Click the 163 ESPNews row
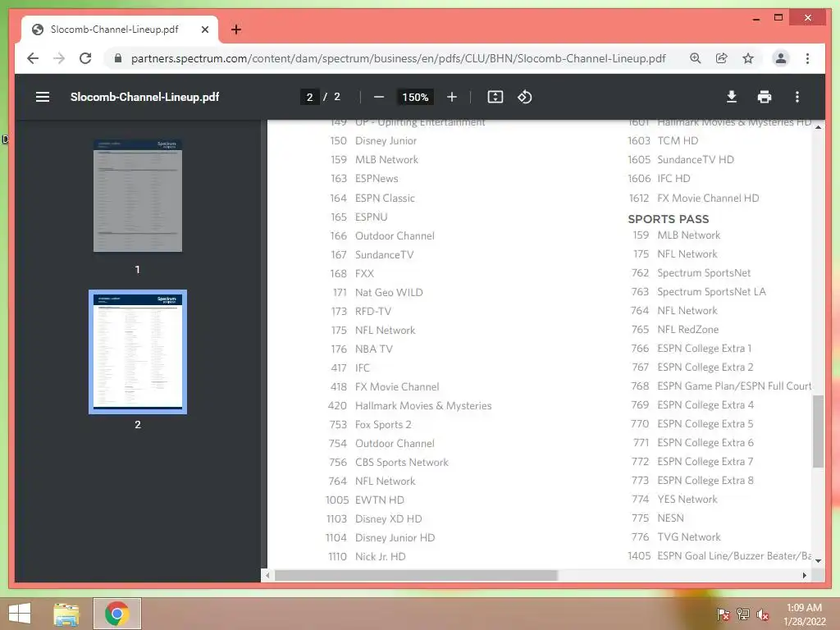This screenshot has height=630, width=840. pos(364,178)
